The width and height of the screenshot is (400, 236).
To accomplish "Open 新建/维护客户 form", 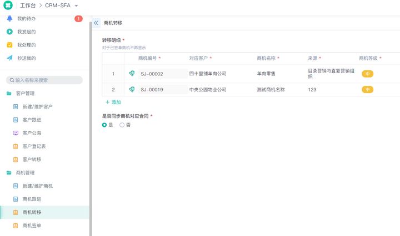I will tap(38, 106).
